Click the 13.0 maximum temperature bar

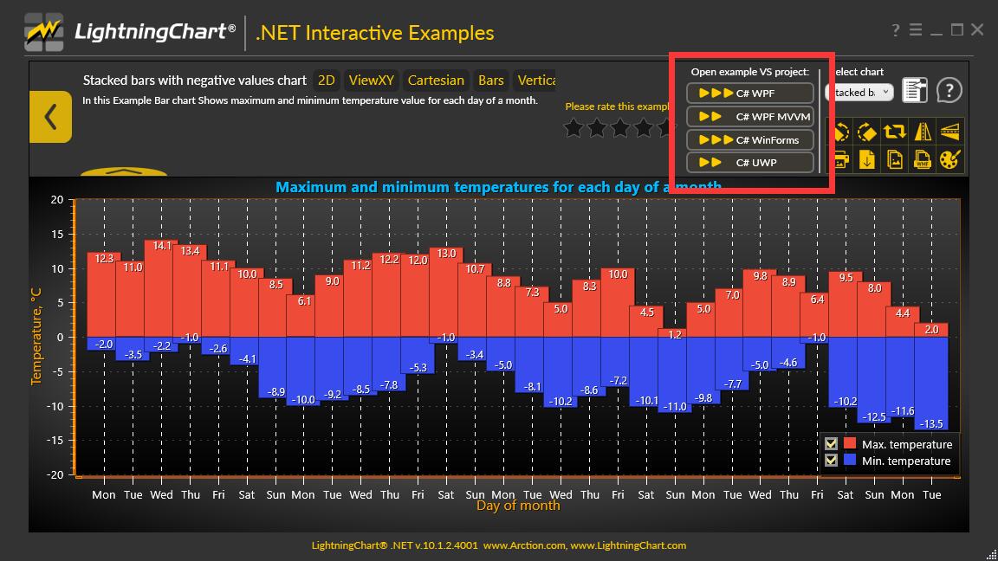pyautogui.click(x=446, y=292)
